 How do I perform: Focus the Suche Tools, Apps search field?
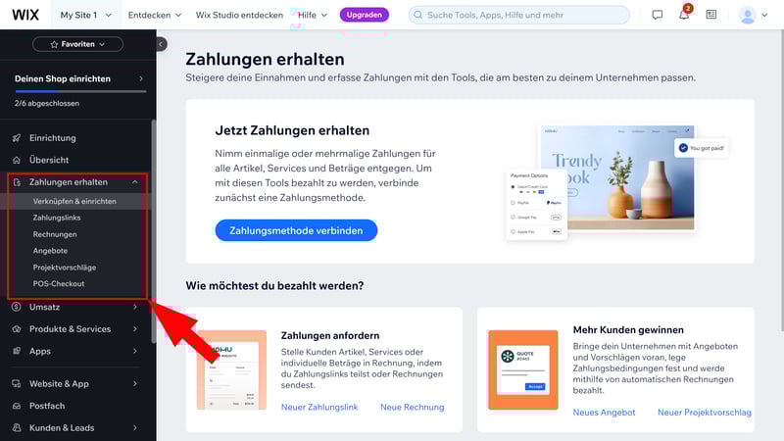[x=519, y=15]
